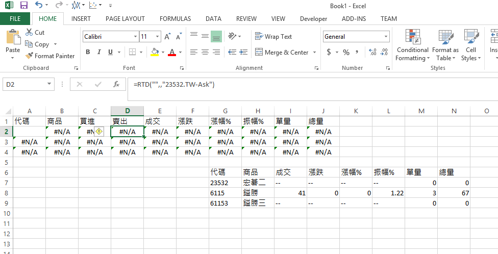The image size is (498, 254).
Task: Open the font size dropdown
Action: pyautogui.click(x=158, y=37)
